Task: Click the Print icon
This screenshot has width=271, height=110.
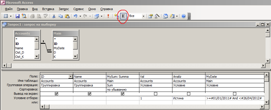Action: [32, 16]
